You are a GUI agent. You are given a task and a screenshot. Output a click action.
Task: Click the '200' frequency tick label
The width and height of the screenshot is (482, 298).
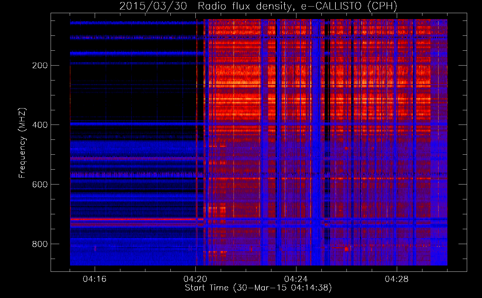tap(40, 66)
